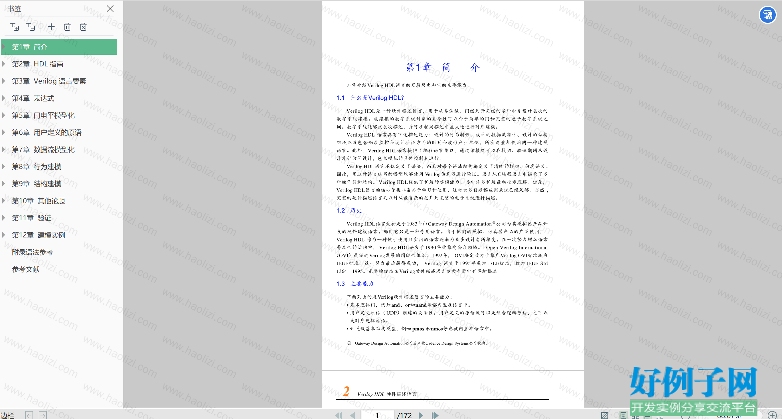Image resolution: width=782 pixels, height=419 pixels.
Task: Go to the previous page
Action: (x=352, y=415)
